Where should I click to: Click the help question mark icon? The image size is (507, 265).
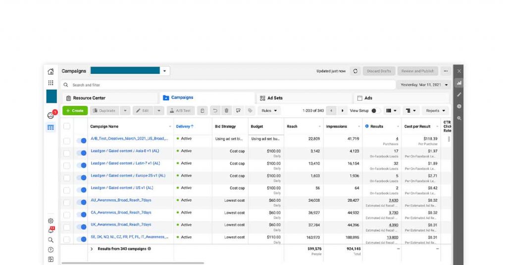coord(51,250)
